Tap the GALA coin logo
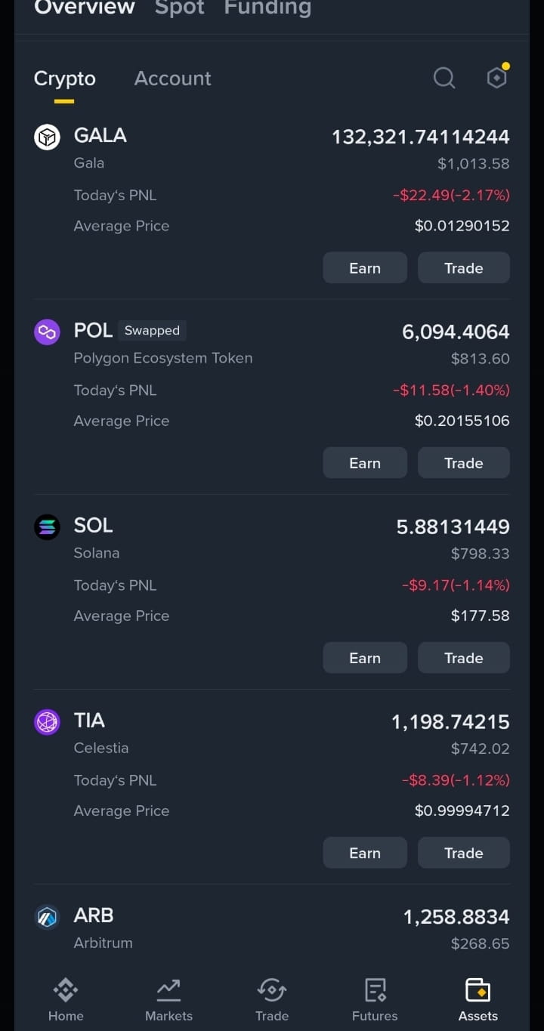Image resolution: width=544 pixels, height=1031 pixels. (x=47, y=137)
